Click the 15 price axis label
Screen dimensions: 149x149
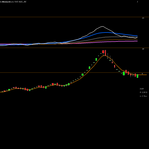(143, 18)
